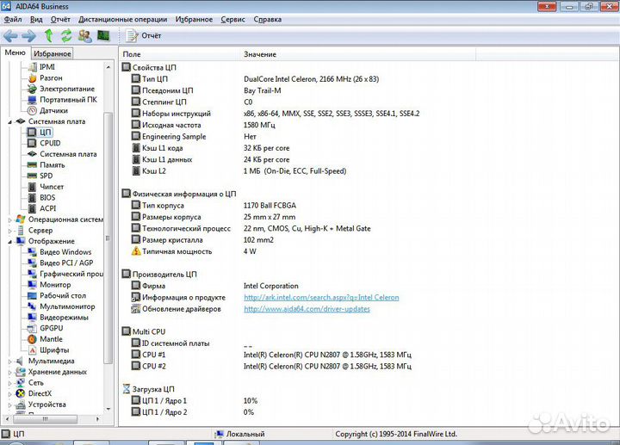
Task: Click the green monitor diagnostics toolbar icon
Action: [x=103, y=35]
